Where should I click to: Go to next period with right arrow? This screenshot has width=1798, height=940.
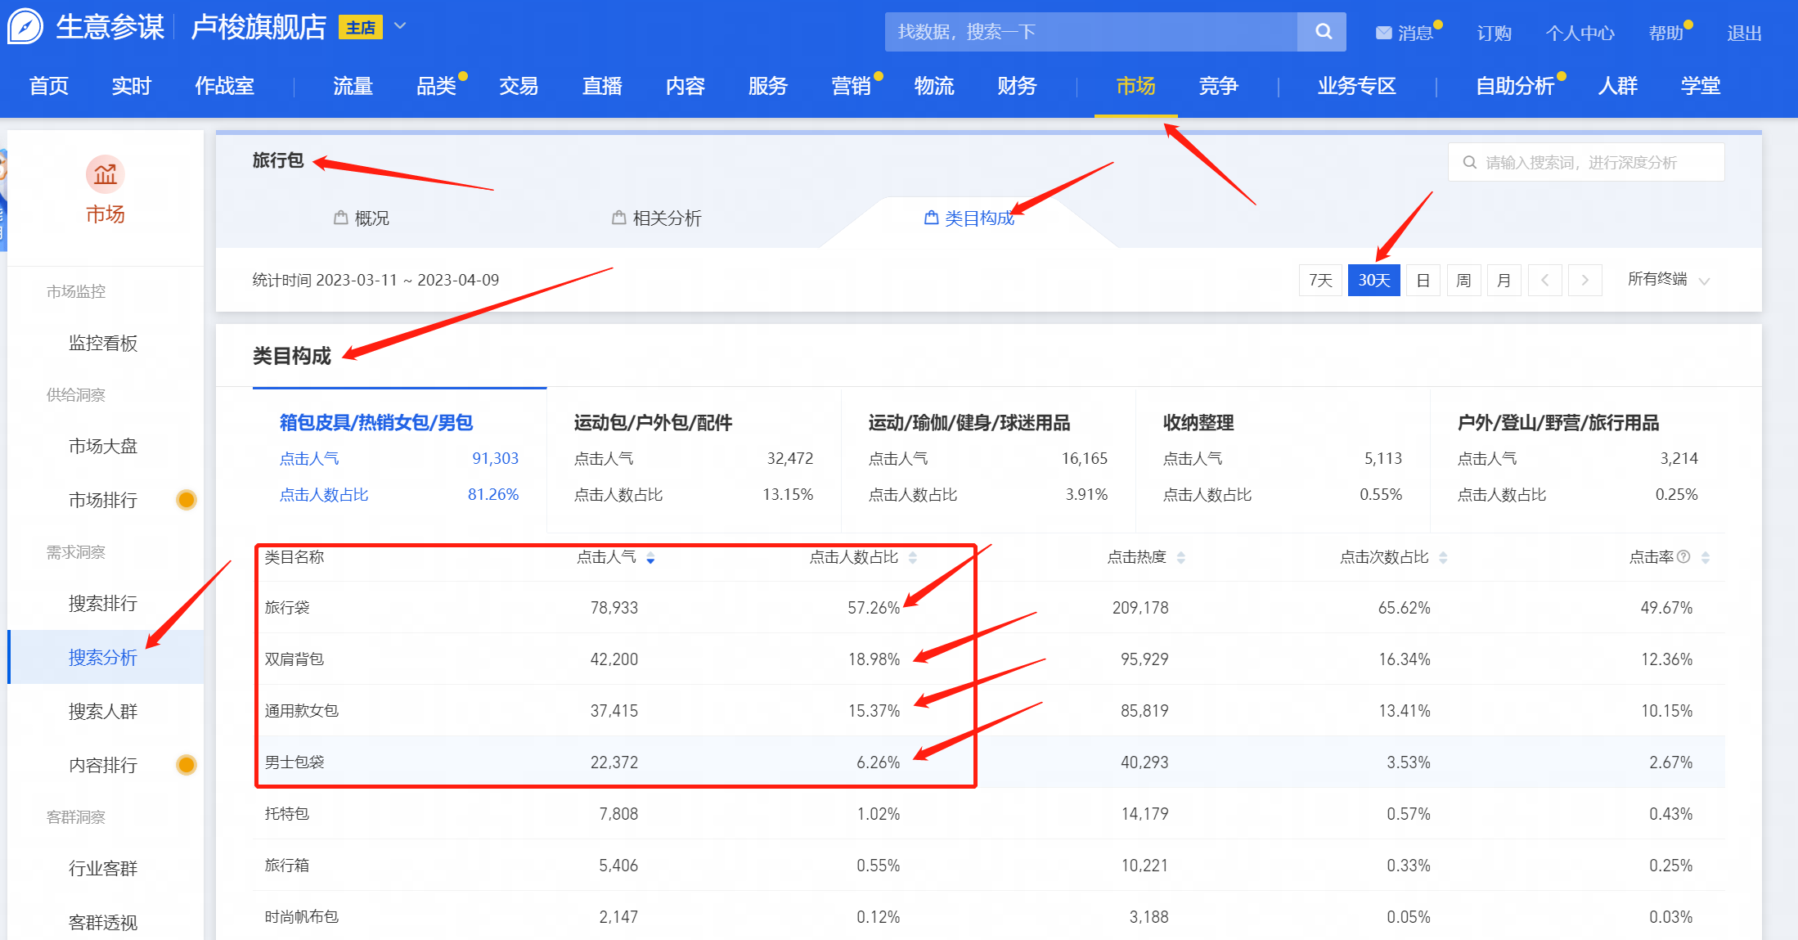pyautogui.click(x=1584, y=280)
